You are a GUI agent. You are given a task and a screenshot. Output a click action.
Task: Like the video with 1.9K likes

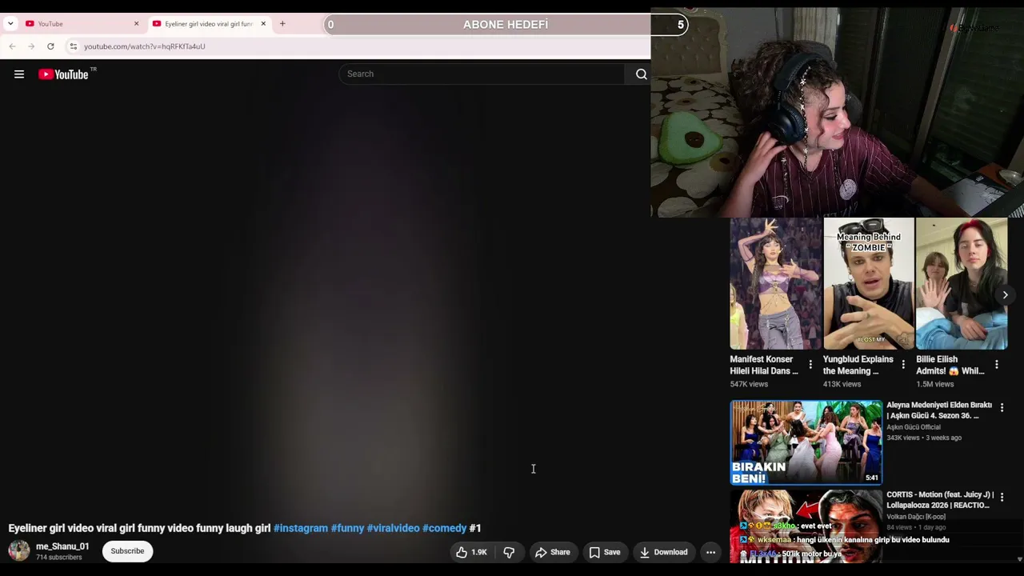coord(471,552)
